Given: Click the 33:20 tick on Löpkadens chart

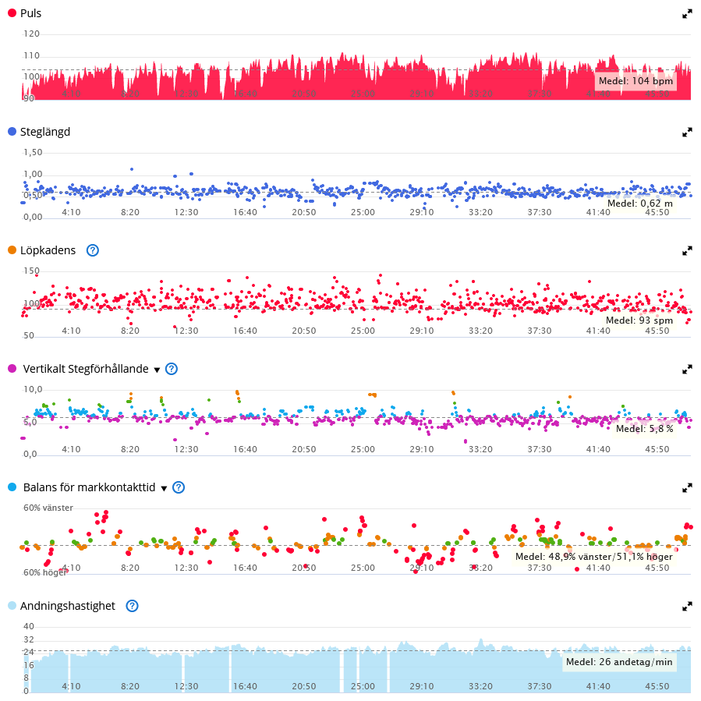Looking at the screenshot, I should tap(480, 331).
